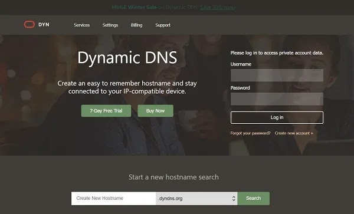
Task: Focus the Username input field
Action: [x=277, y=75]
